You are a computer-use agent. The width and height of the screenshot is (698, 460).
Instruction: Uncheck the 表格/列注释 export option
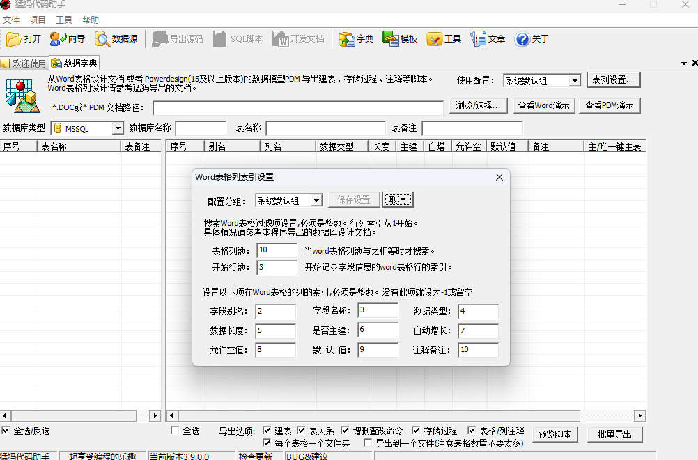(472, 430)
